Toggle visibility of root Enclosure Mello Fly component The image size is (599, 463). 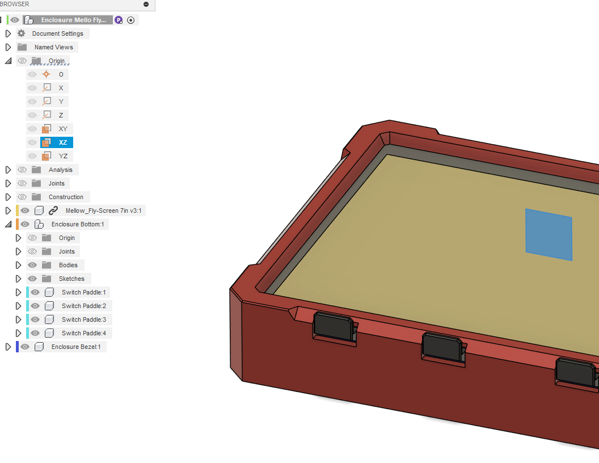[15, 20]
